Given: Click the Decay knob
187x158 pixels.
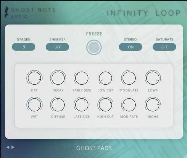Looking at the screenshot, I should point(58,78).
